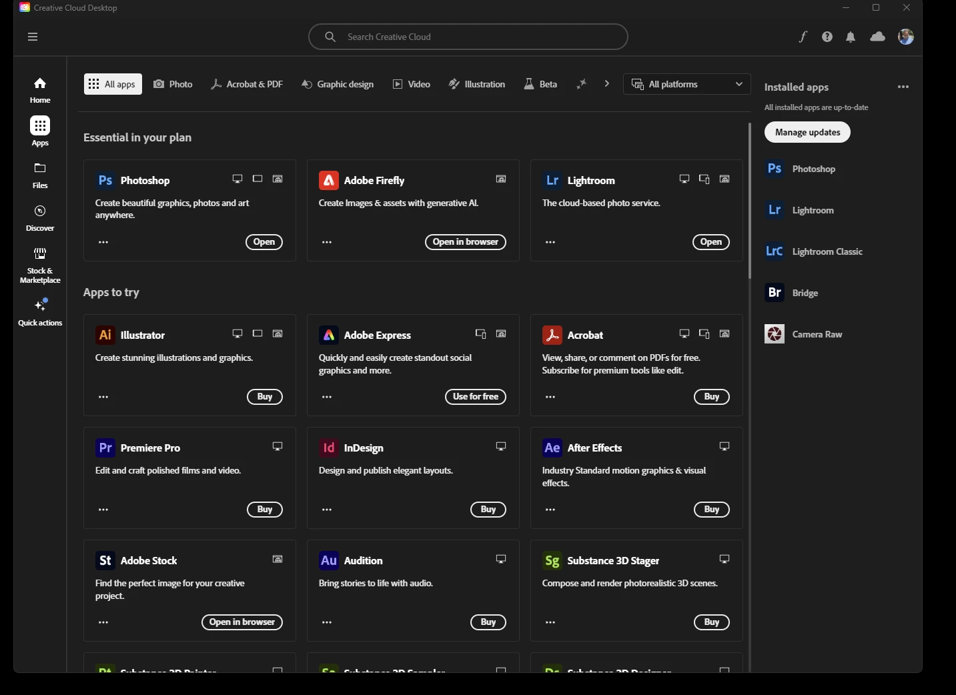Buy Illustrator
This screenshot has height=695, width=956.
click(265, 397)
